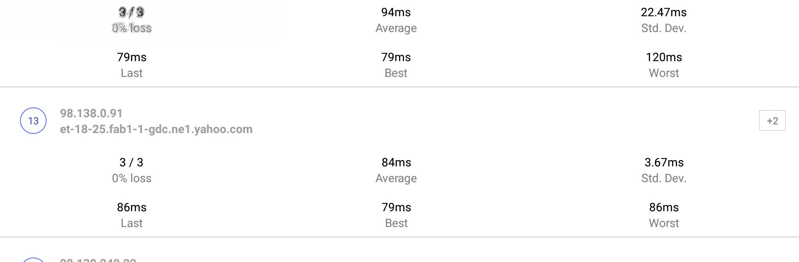Viewport: 799px width, 262px height.
Task: Click the 94ms average value
Action: tap(396, 12)
